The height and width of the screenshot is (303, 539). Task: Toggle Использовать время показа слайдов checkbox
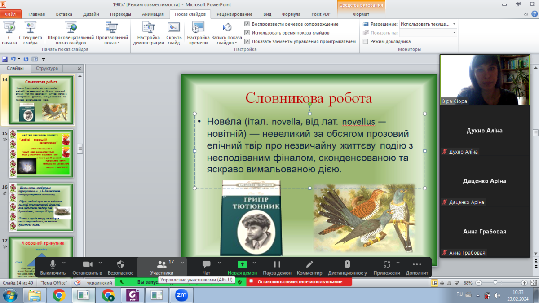point(247,33)
